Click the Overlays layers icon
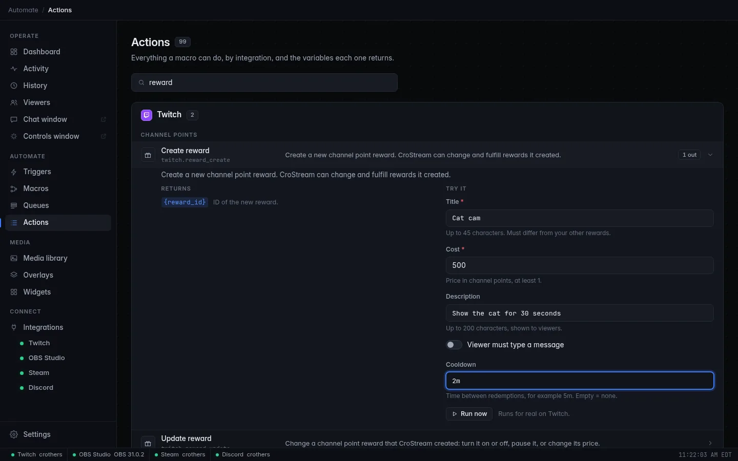The width and height of the screenshot is (738, 461). pyautogui.click(x=14, y=275)
